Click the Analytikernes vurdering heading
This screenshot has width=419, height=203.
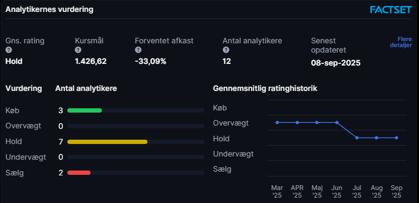pyautogui.click(x=49, y=9)
